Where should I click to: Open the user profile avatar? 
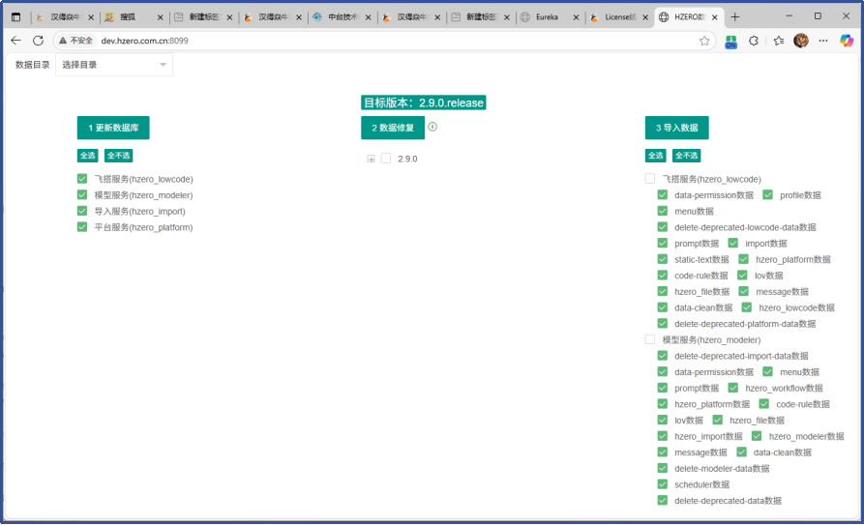[x=801, y=41]
